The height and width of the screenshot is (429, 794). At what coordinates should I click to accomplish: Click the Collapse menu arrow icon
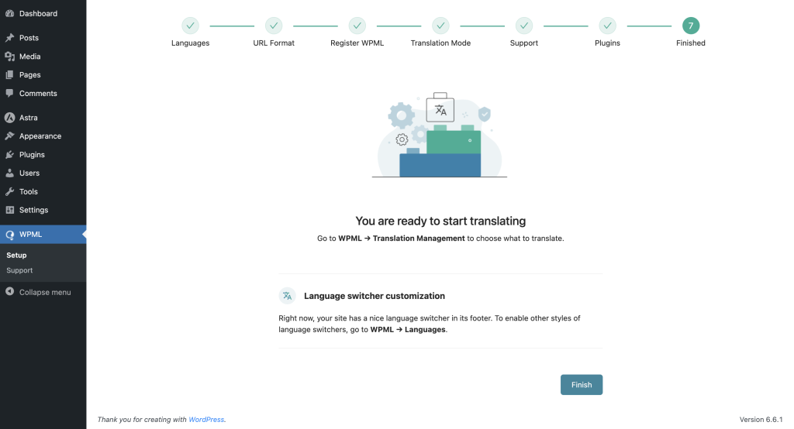tap(9, 291)
